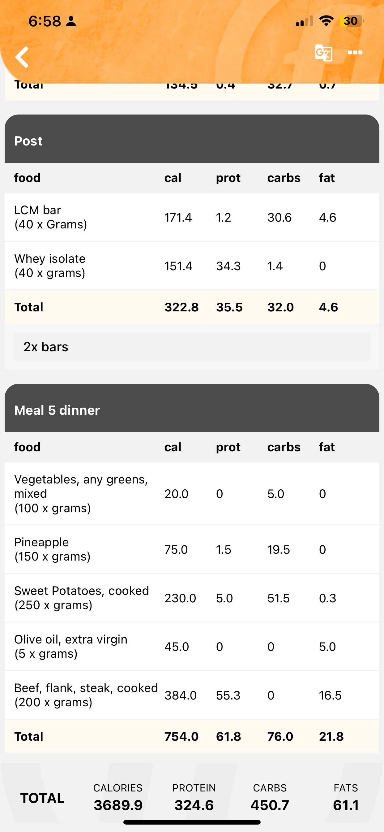Viewport: 384px width, 832px height.
Task: Tap the home indicator bar
Action: point(192,822)
